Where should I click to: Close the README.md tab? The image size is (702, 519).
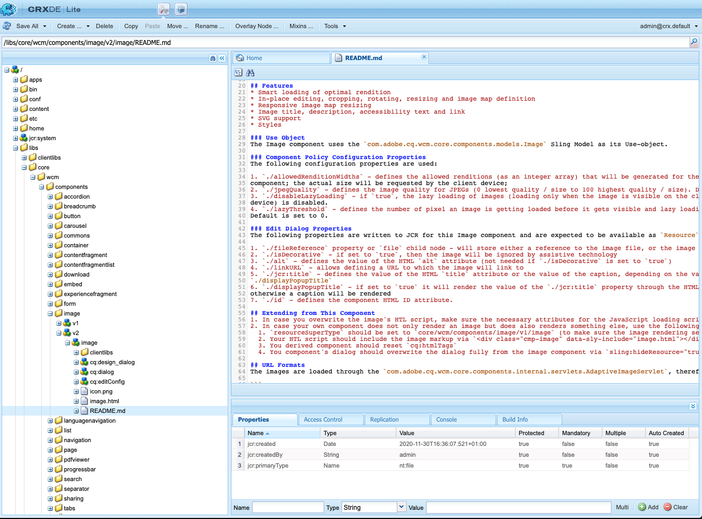click(x=424, y=57)
